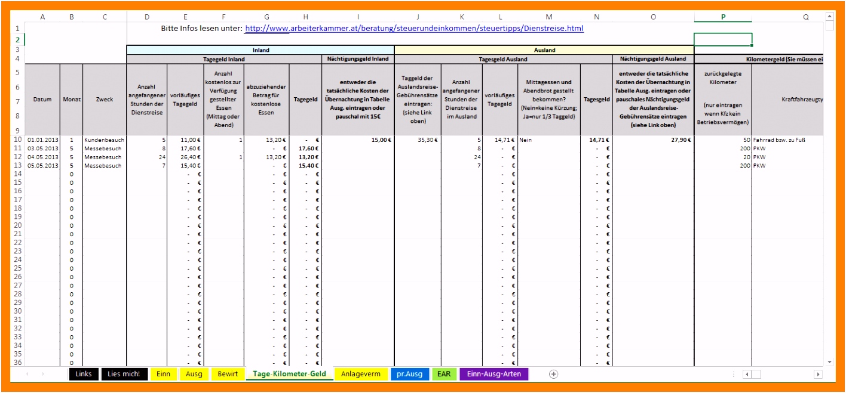This screenshot has height=393, width=846.
Task: Click the zurückgelegte Kilometer header
Action: coord(723,100)
